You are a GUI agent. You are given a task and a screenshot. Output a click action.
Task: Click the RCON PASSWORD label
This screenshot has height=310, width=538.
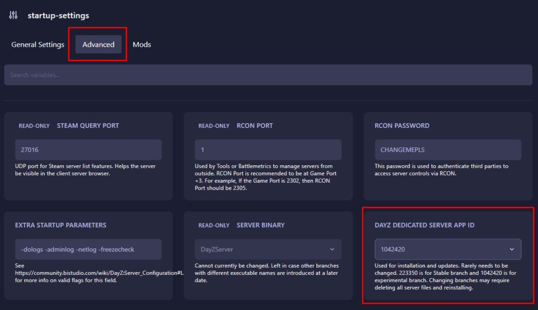point(402,126)
